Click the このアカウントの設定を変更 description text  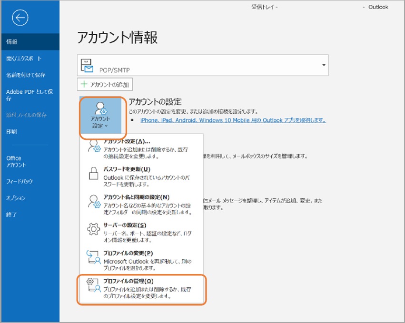[x=193, y=111]
